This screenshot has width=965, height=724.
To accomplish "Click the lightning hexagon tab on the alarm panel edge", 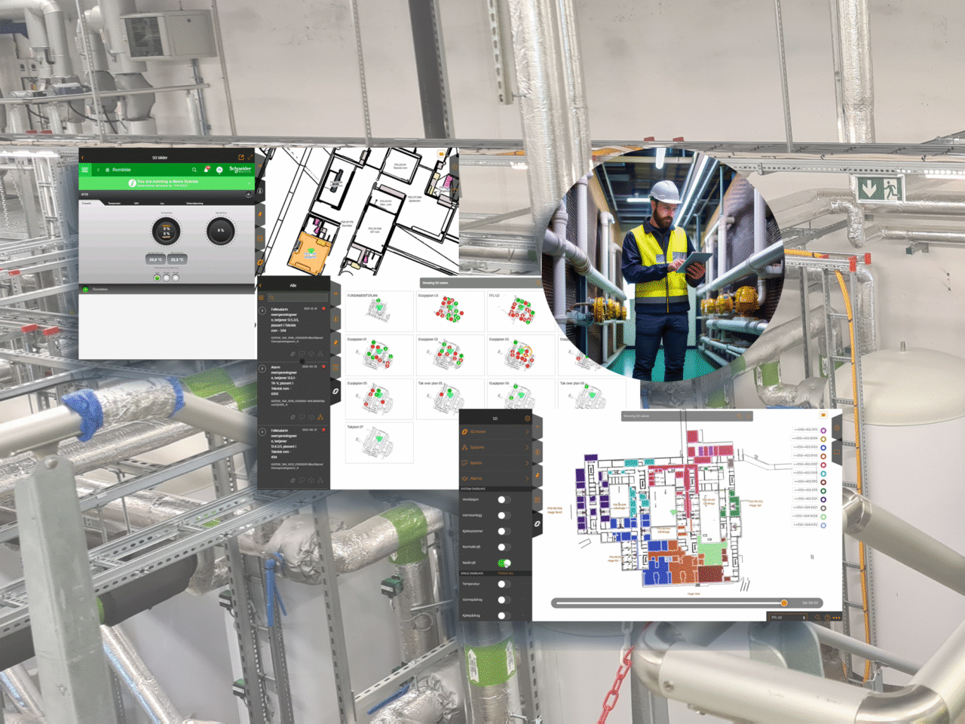I will tap(335, 343).
